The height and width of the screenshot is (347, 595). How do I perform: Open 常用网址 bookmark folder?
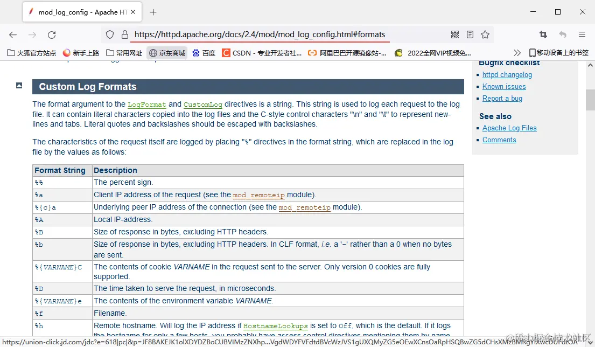[x=124, y=53]
